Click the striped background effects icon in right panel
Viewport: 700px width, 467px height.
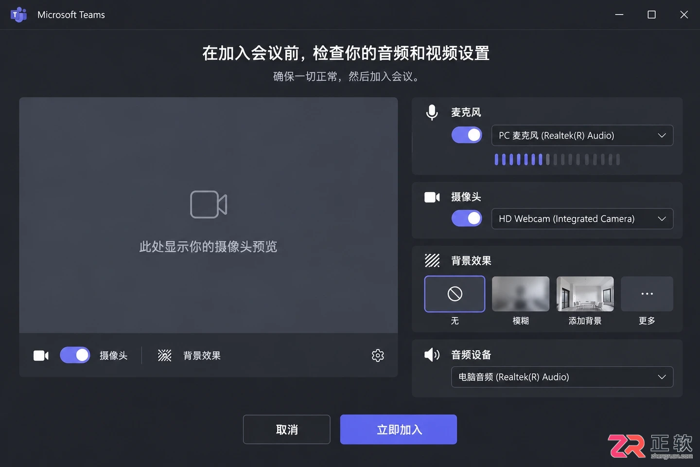pos(432,261)
